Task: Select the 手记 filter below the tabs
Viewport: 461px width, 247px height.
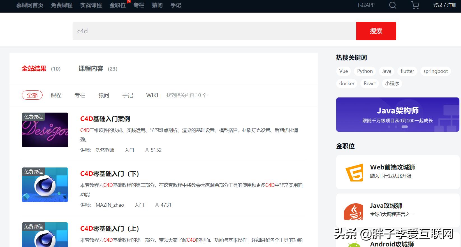Action: point(128,95)
